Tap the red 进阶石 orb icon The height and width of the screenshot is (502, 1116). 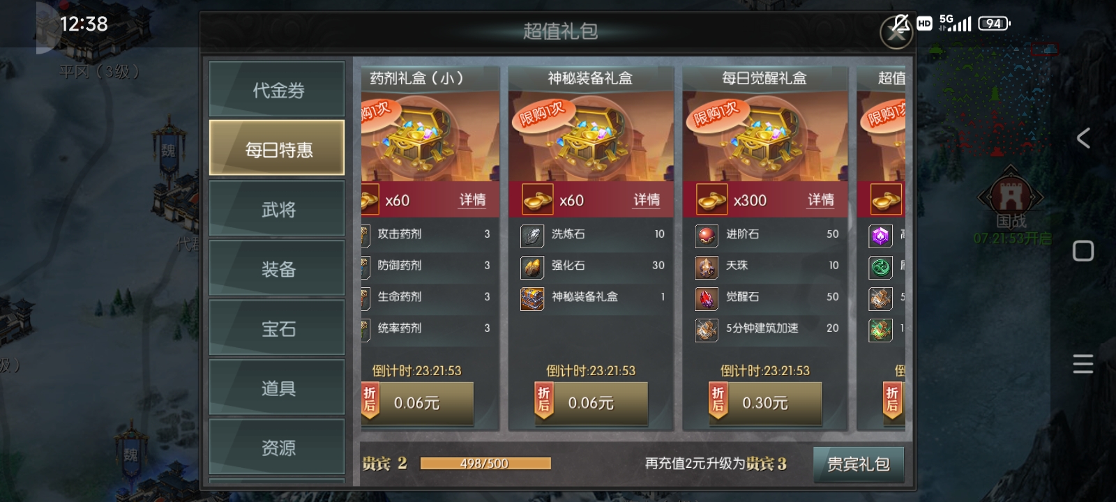click(x=707, y=235)
